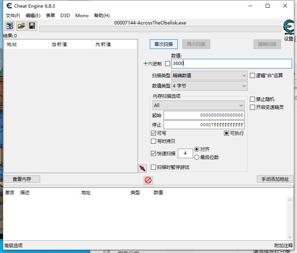Open the process list icon
Image resolution: width=297 pixels, height=253 pixels.
10,26
